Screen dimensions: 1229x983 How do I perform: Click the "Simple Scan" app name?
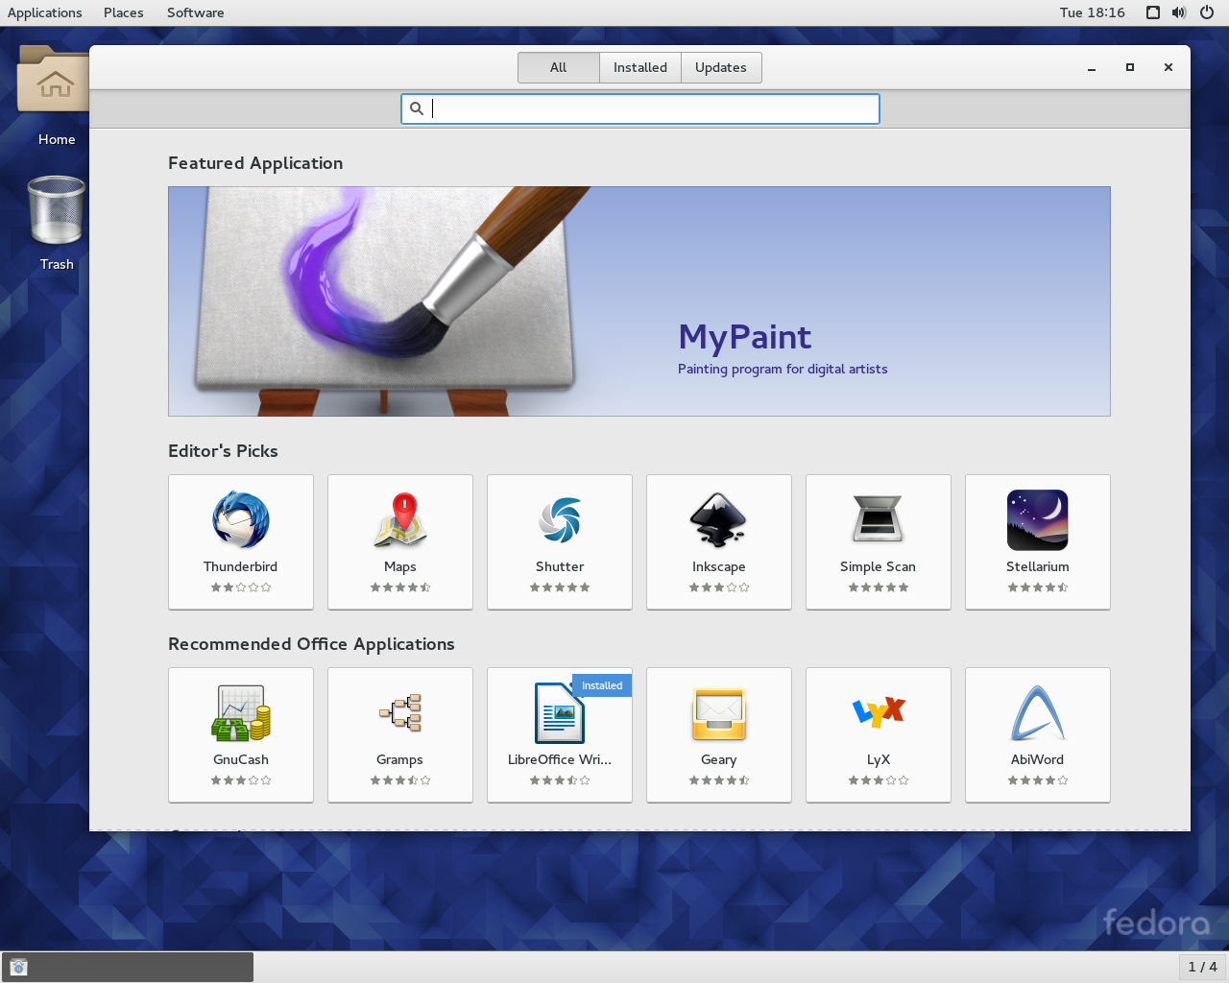879,566
